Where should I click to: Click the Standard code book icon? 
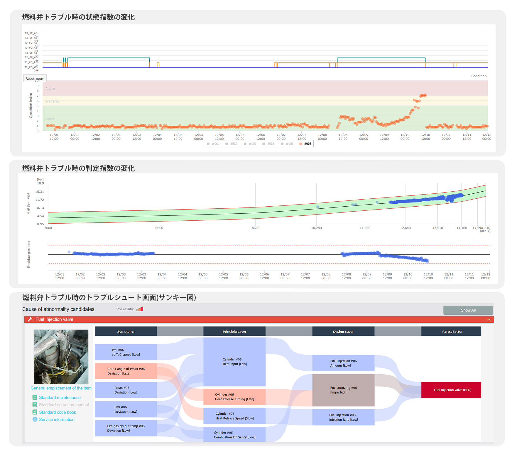tap(35, 412)
